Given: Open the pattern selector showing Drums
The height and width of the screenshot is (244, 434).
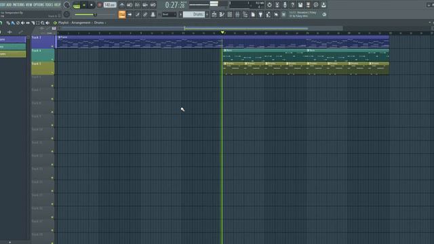Looking at the screenshot, I should pos(194,14).
